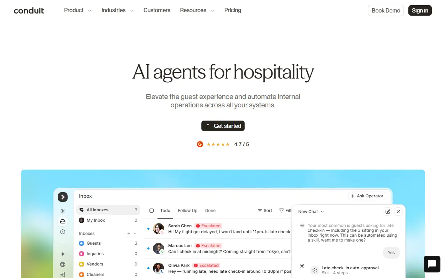This screenshot has height=278, width=446.
Task: Collapse the Inboxes section chevron
Action: coord(135,234)
